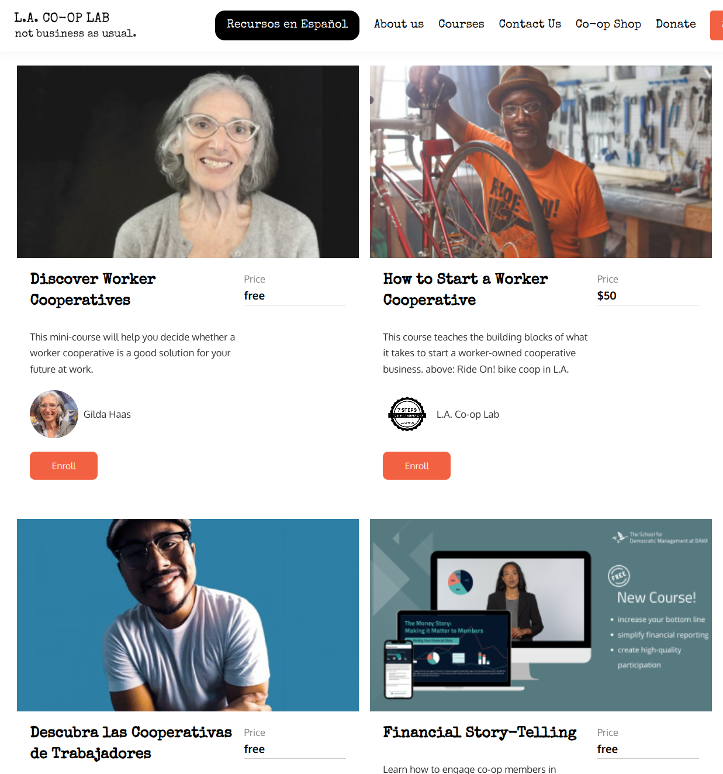Image resolution: width=723 pixels, height=774 pixels.
Task: Enroll in Discover Worker Cooperatives
Action: point(64,466)
